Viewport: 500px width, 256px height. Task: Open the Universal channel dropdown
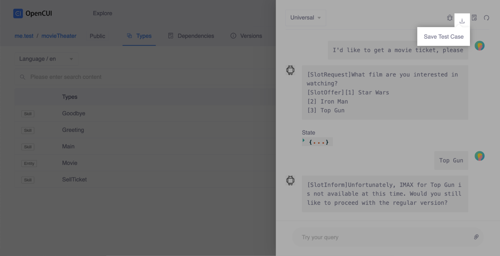coord(305,18)
